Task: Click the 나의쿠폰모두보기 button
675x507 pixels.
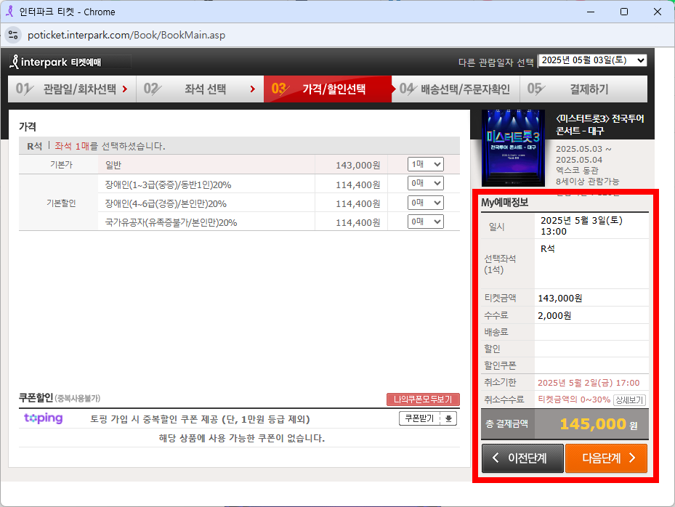Action: (423, 399)
